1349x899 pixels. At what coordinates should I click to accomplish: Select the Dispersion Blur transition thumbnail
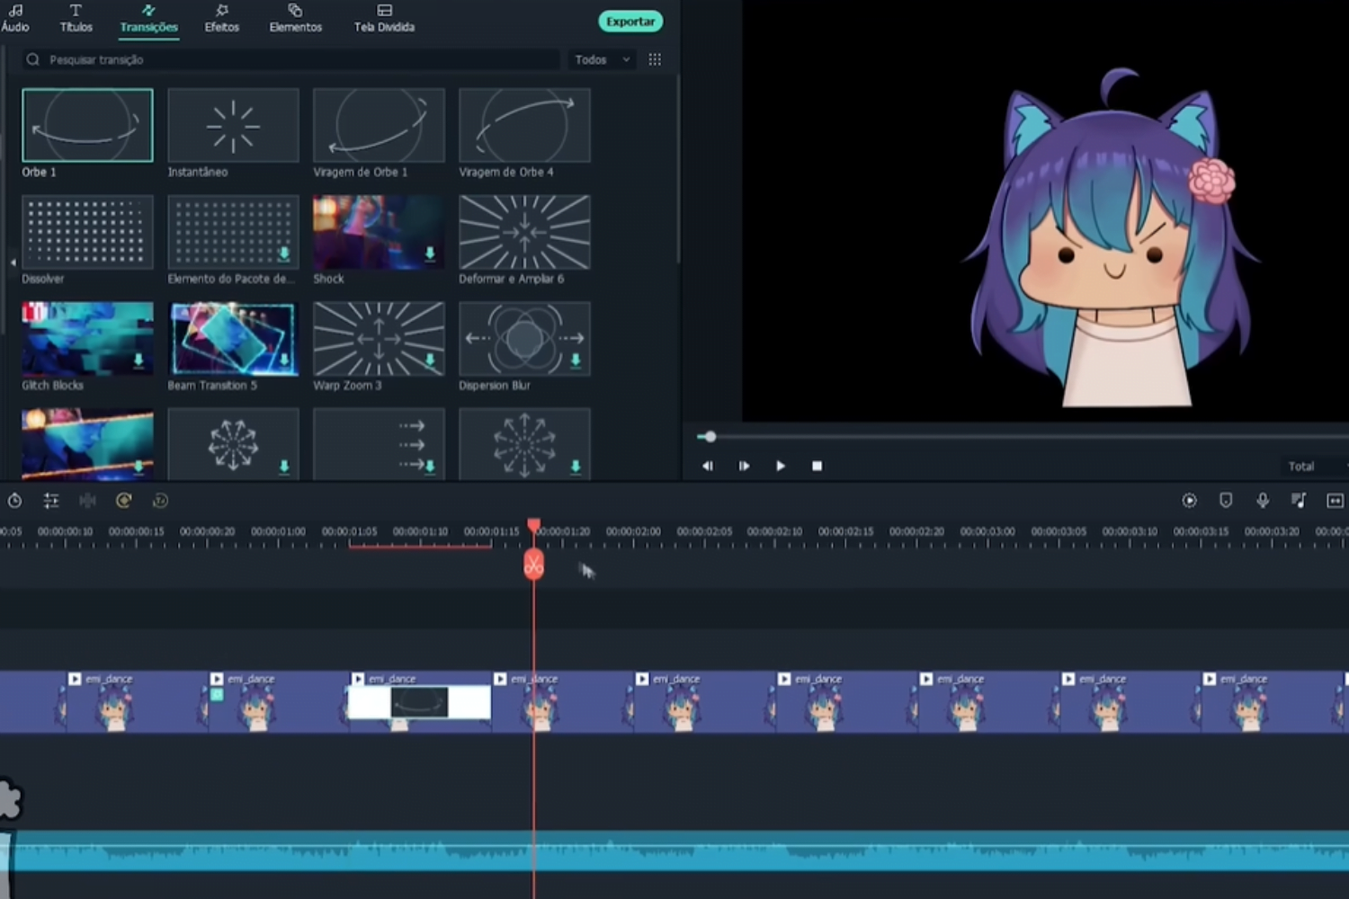(524, 339)
